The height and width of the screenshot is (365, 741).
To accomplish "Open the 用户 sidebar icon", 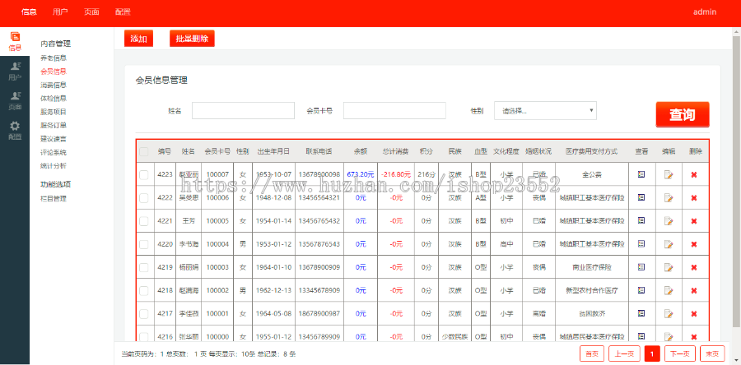I will point(15,71).
